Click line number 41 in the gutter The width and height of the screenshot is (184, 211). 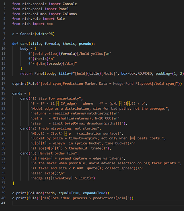(x=3, y=203)
